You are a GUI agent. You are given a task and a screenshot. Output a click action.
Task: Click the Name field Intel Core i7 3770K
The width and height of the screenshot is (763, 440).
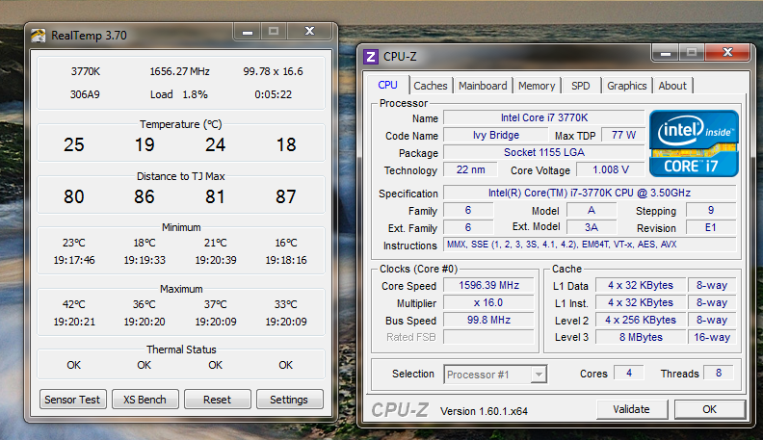544,117
